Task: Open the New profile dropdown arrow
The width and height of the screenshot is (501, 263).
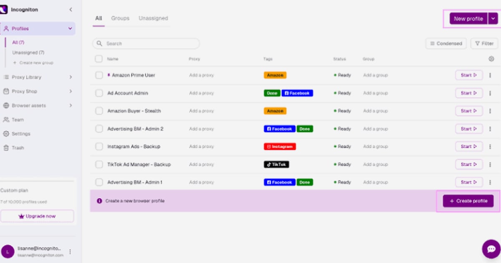Action: (x=493, y=18)
